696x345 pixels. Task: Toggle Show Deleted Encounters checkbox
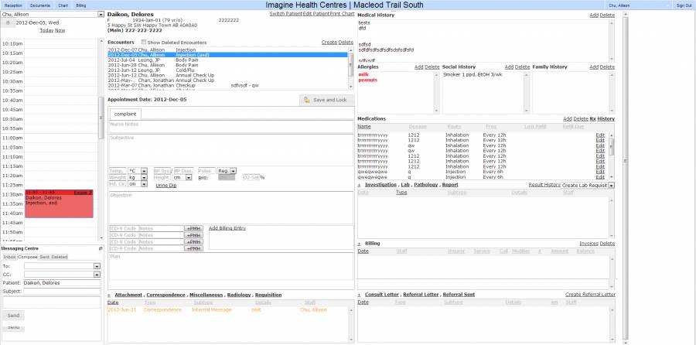click(x=143, y=43)
